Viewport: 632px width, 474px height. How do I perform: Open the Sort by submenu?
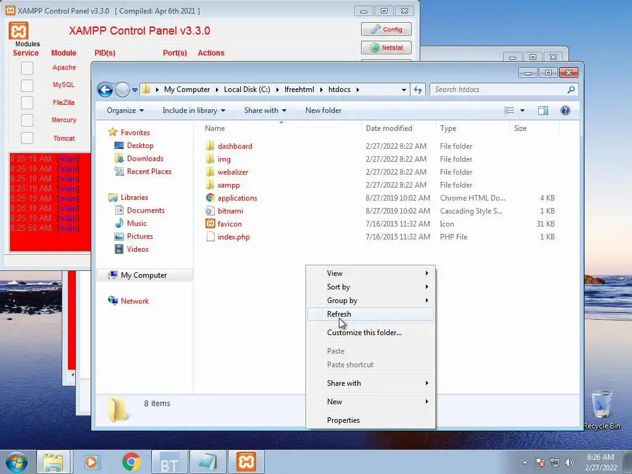tap(370, 287)
